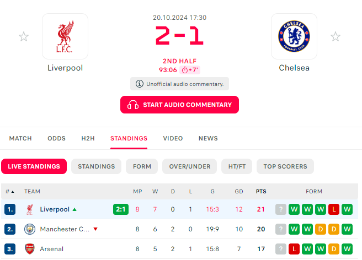Switch to the Match tab
Viewport: 362px width, 260px height.
[x=20, y=138]
